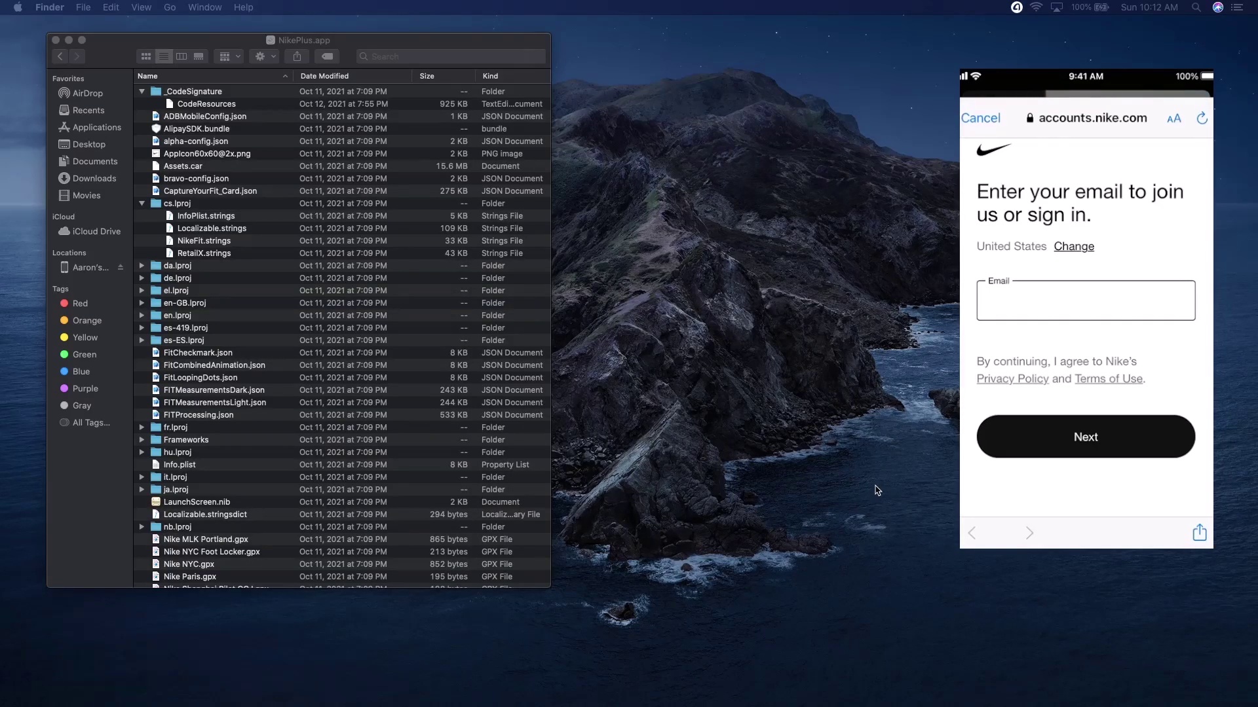The image size is (1258, 707).
Task: Open the Apple menu
Action: [x=18, y=7]
